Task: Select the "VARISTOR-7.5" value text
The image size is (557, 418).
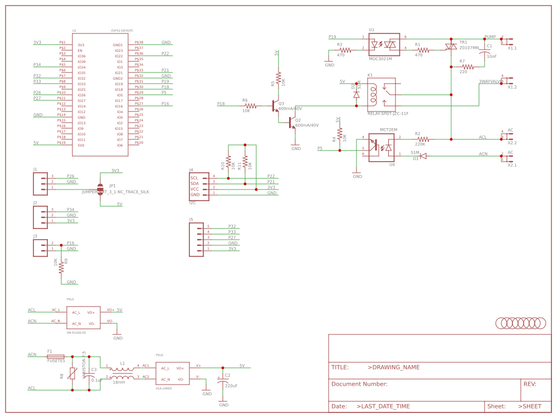Action: click(84, 365)
